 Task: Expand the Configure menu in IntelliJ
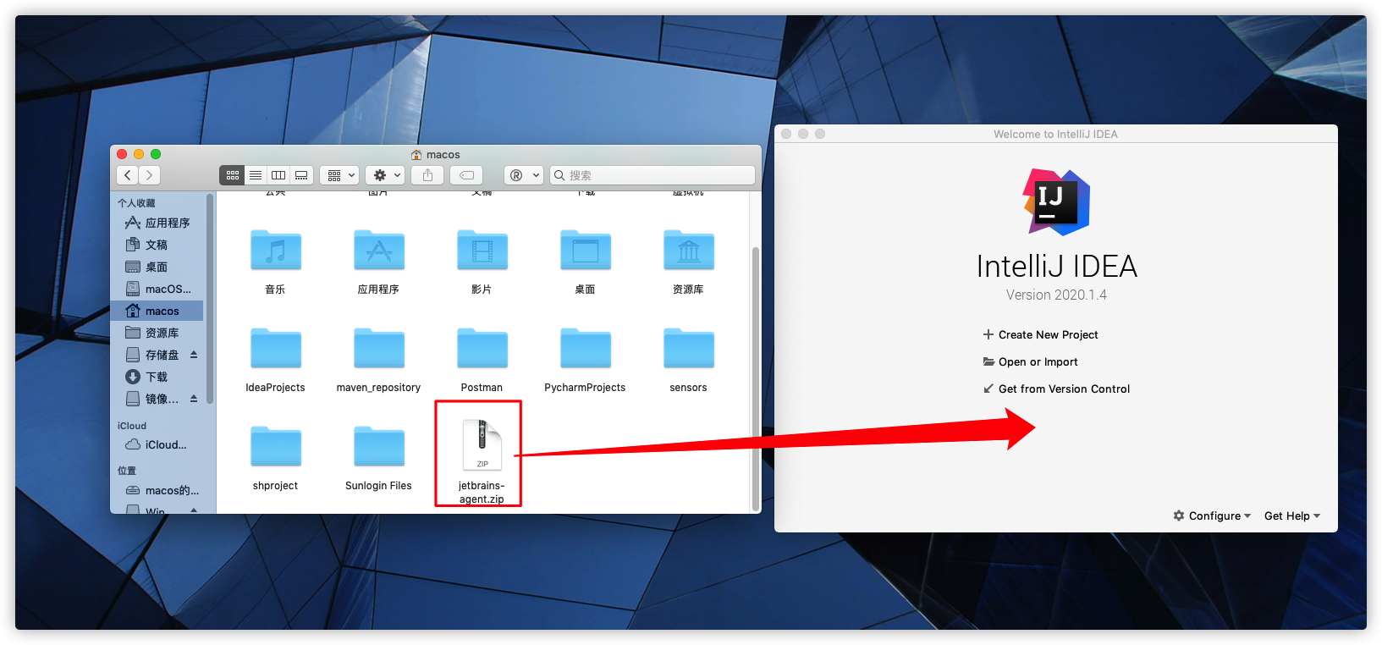click(x=1212, y=515)
